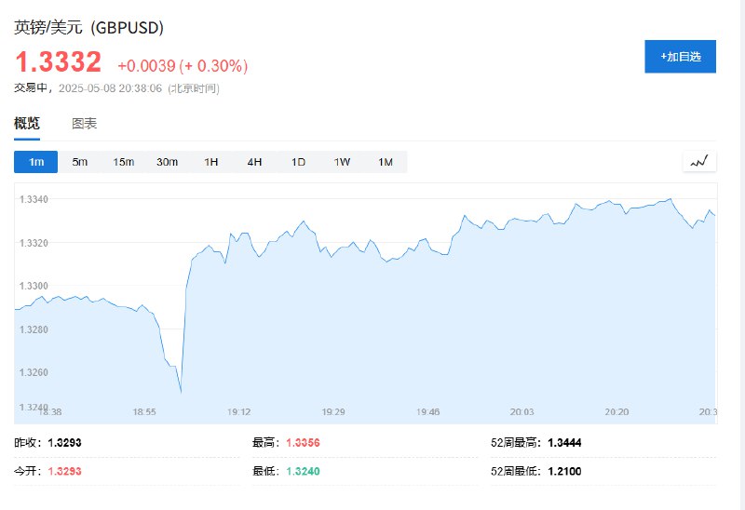Switch to weekly 1W view
Image resolution: width=745 pixels, height=510 pixels.
[x=342, y=162]
